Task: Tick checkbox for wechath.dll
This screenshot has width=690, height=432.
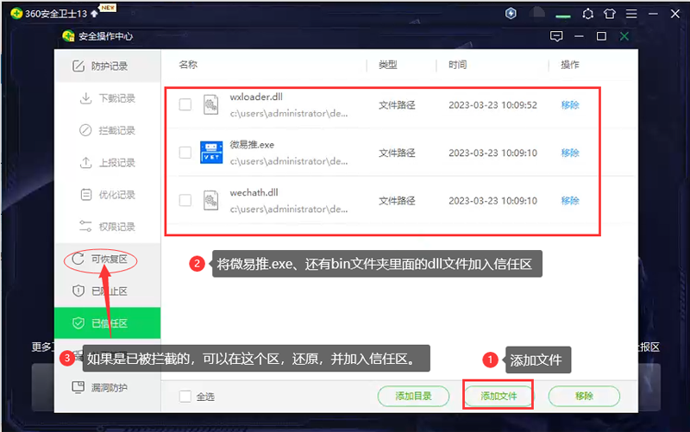Action: point(185,201)
